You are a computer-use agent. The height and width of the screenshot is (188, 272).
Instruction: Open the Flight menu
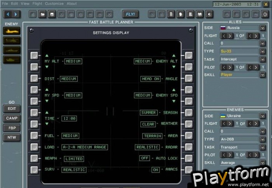point(37,3)
